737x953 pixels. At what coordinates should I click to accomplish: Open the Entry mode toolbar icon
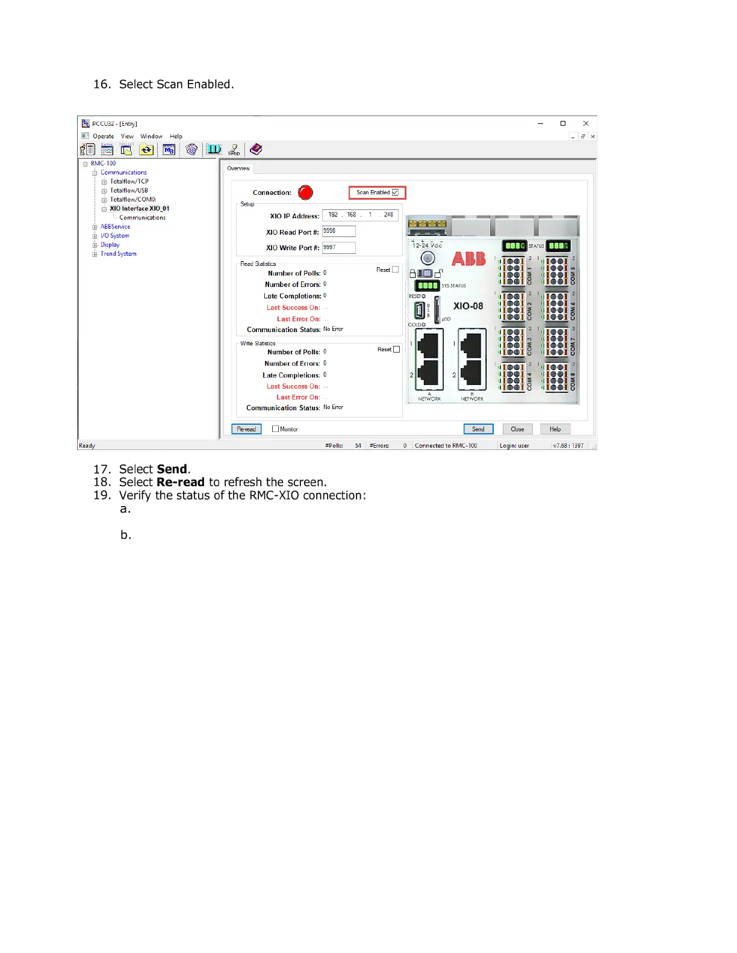107,149
